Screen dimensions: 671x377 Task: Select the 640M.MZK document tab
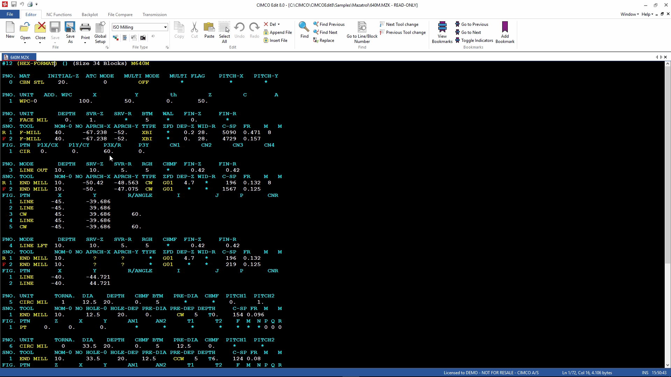[19, 57]
